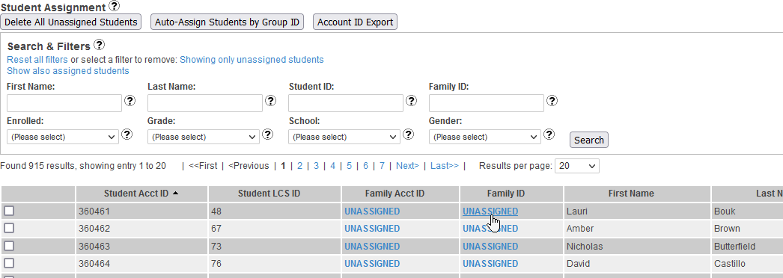The image size is (783, 278).
Task: Go to results page 7
Action: pos(382,166)
